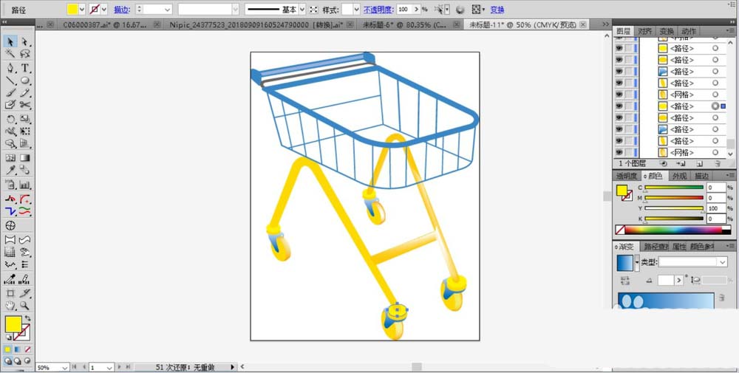739x373 pixels.
Task: Choose the Lasso tool
Action: click(x=24, y=54)
